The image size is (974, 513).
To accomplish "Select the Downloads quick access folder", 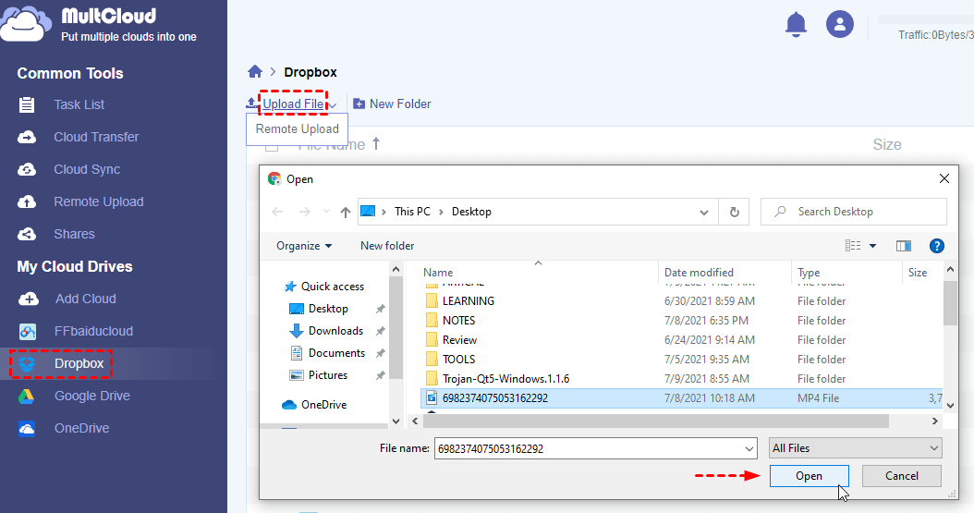I will coord(336,331).
